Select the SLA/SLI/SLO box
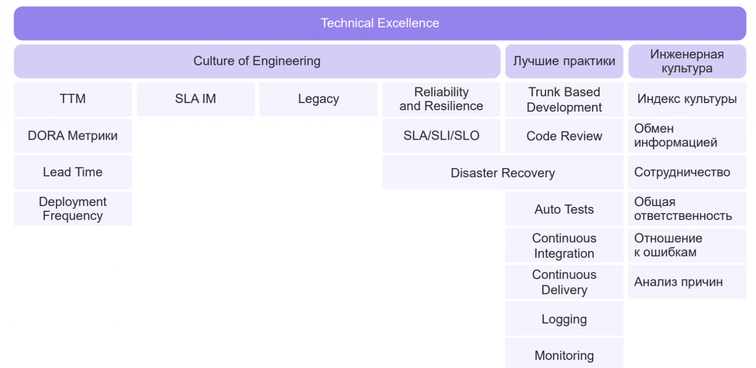 [441, 136]
